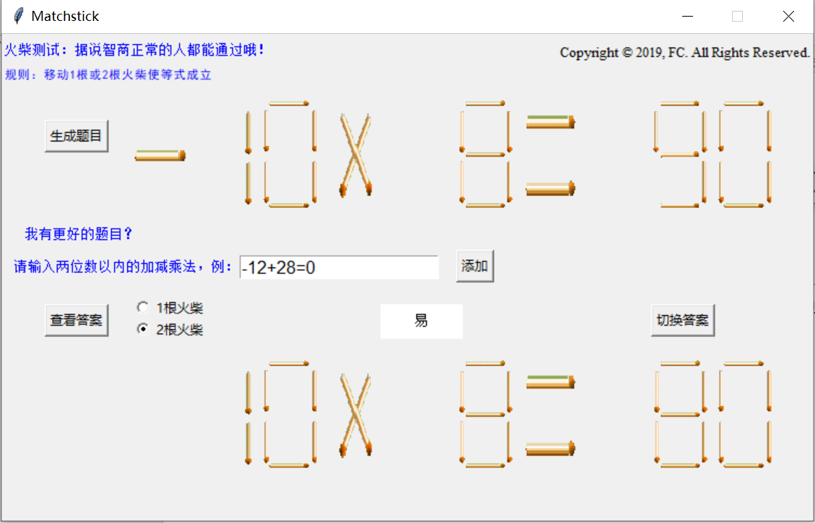This screenshot has height=523, width=815.
Task: Click the 生成题目 button
Action: [x=77, y=137]
